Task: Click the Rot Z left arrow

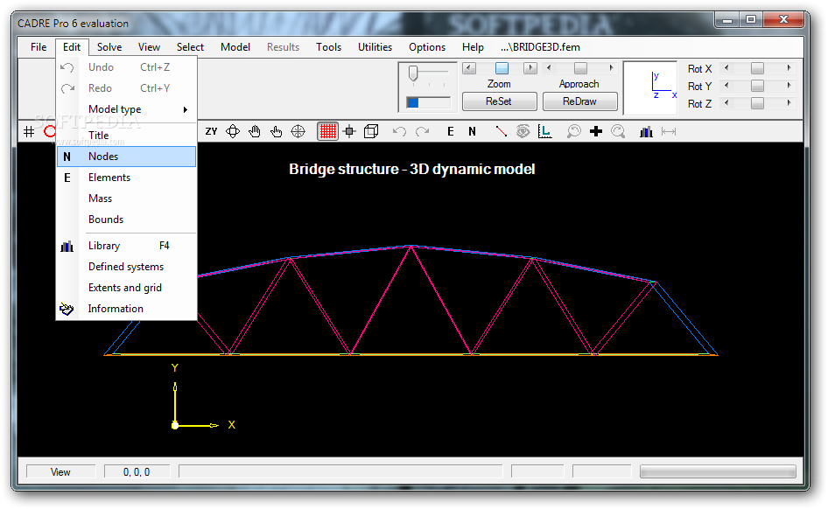Action: 726,103
